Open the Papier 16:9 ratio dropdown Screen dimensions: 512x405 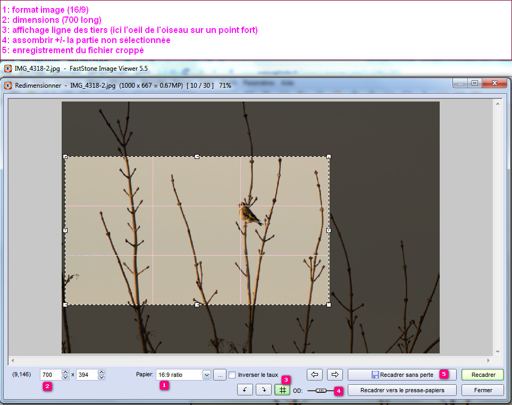pyautogui.click(x=206, y=375)
